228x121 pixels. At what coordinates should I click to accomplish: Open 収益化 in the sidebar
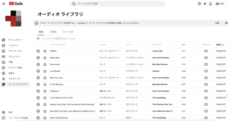tap(15, 73)
